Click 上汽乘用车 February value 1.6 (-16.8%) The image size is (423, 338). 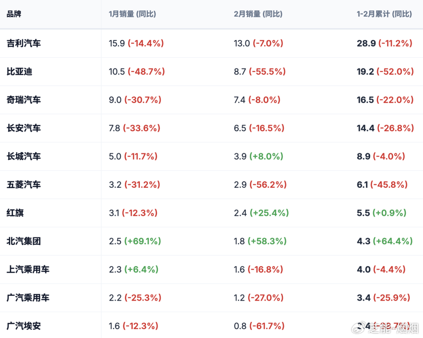[x=258, y=269]
